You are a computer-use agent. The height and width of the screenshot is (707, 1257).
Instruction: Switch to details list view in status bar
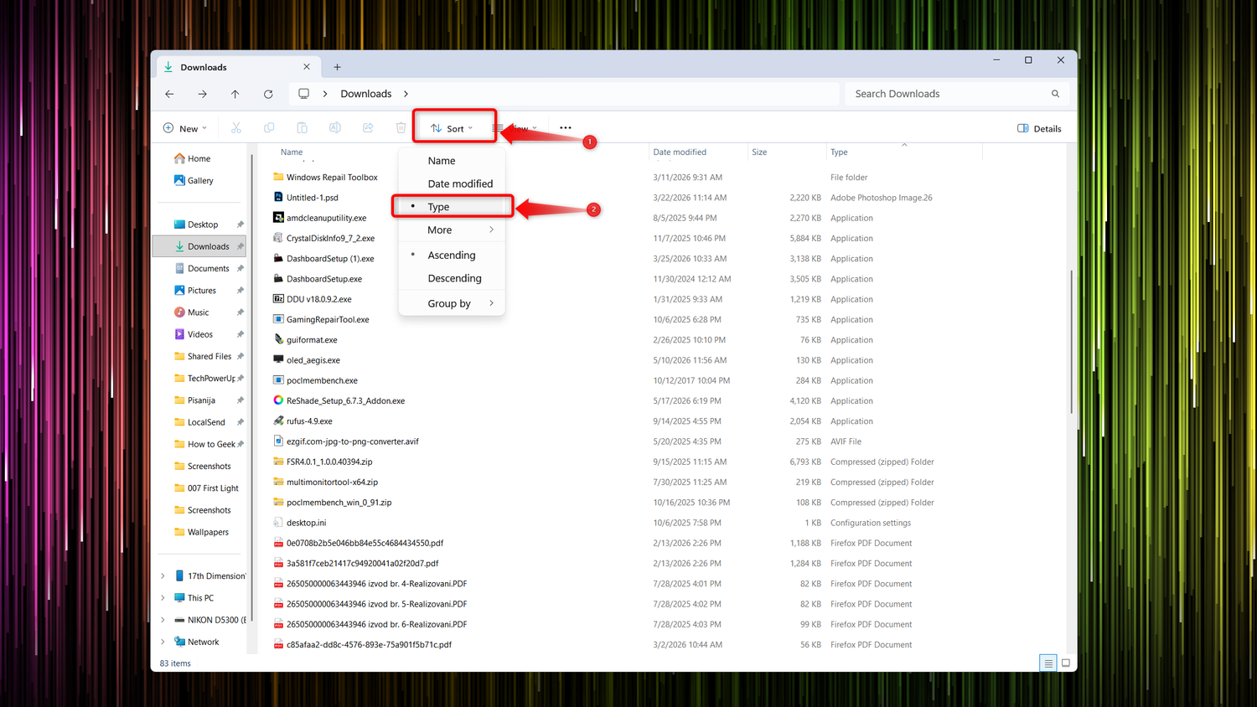1047,663
